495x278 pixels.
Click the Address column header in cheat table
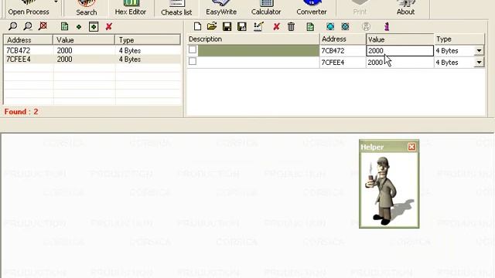(343, 39)
